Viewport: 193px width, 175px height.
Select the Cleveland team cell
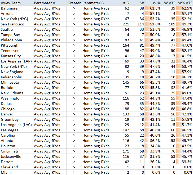tap(17, 167)
